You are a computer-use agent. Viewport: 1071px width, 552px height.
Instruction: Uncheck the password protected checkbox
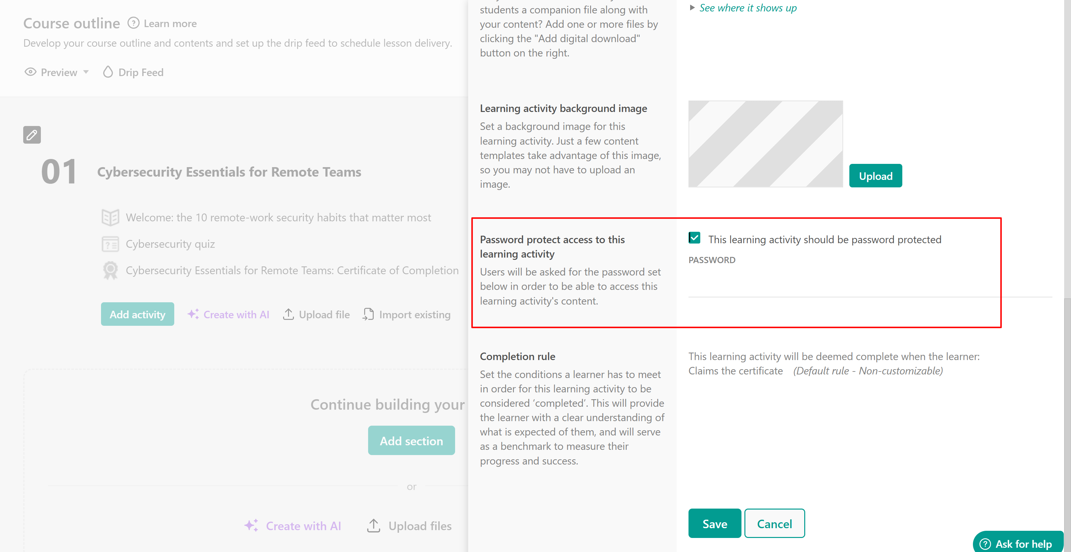click(x=694, y=238)
